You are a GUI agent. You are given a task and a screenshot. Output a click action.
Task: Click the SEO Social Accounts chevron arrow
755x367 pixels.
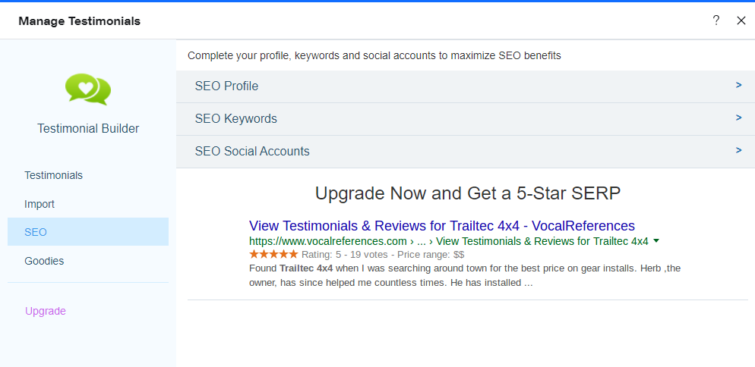[738, 151]
